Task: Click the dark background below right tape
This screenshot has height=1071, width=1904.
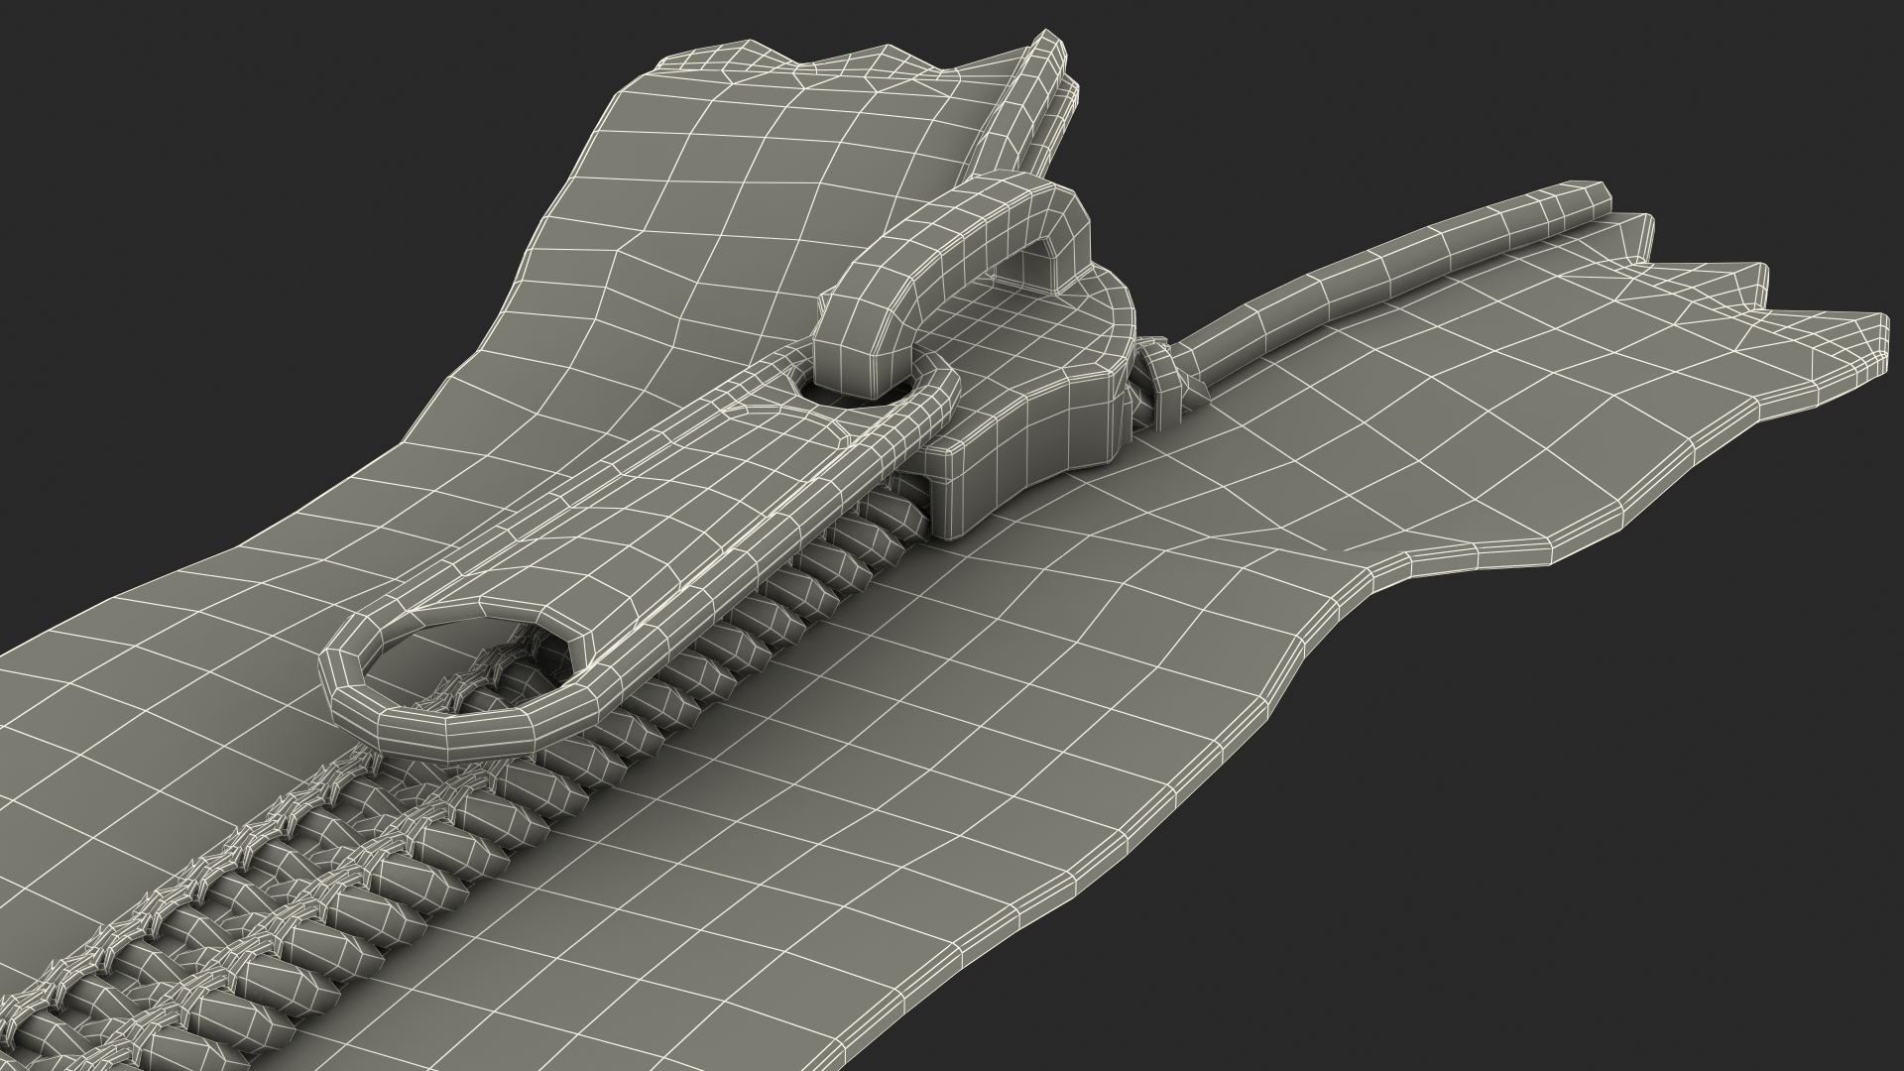Action: click(1537, 843)
